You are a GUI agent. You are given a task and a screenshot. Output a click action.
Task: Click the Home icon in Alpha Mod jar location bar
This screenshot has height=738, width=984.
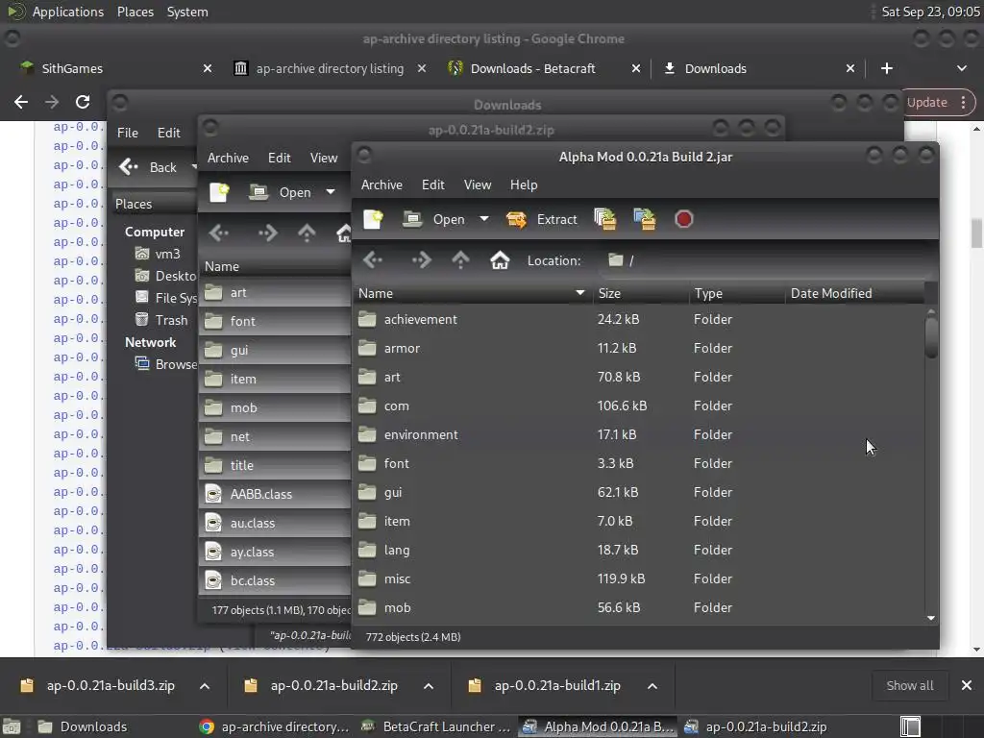[x=500, y=259]
